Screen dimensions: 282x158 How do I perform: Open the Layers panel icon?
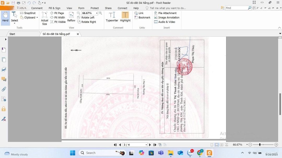tap(4, 69)
